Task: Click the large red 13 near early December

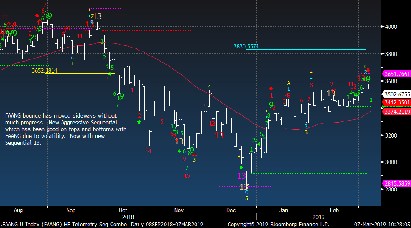Action: tap(219, 135)
